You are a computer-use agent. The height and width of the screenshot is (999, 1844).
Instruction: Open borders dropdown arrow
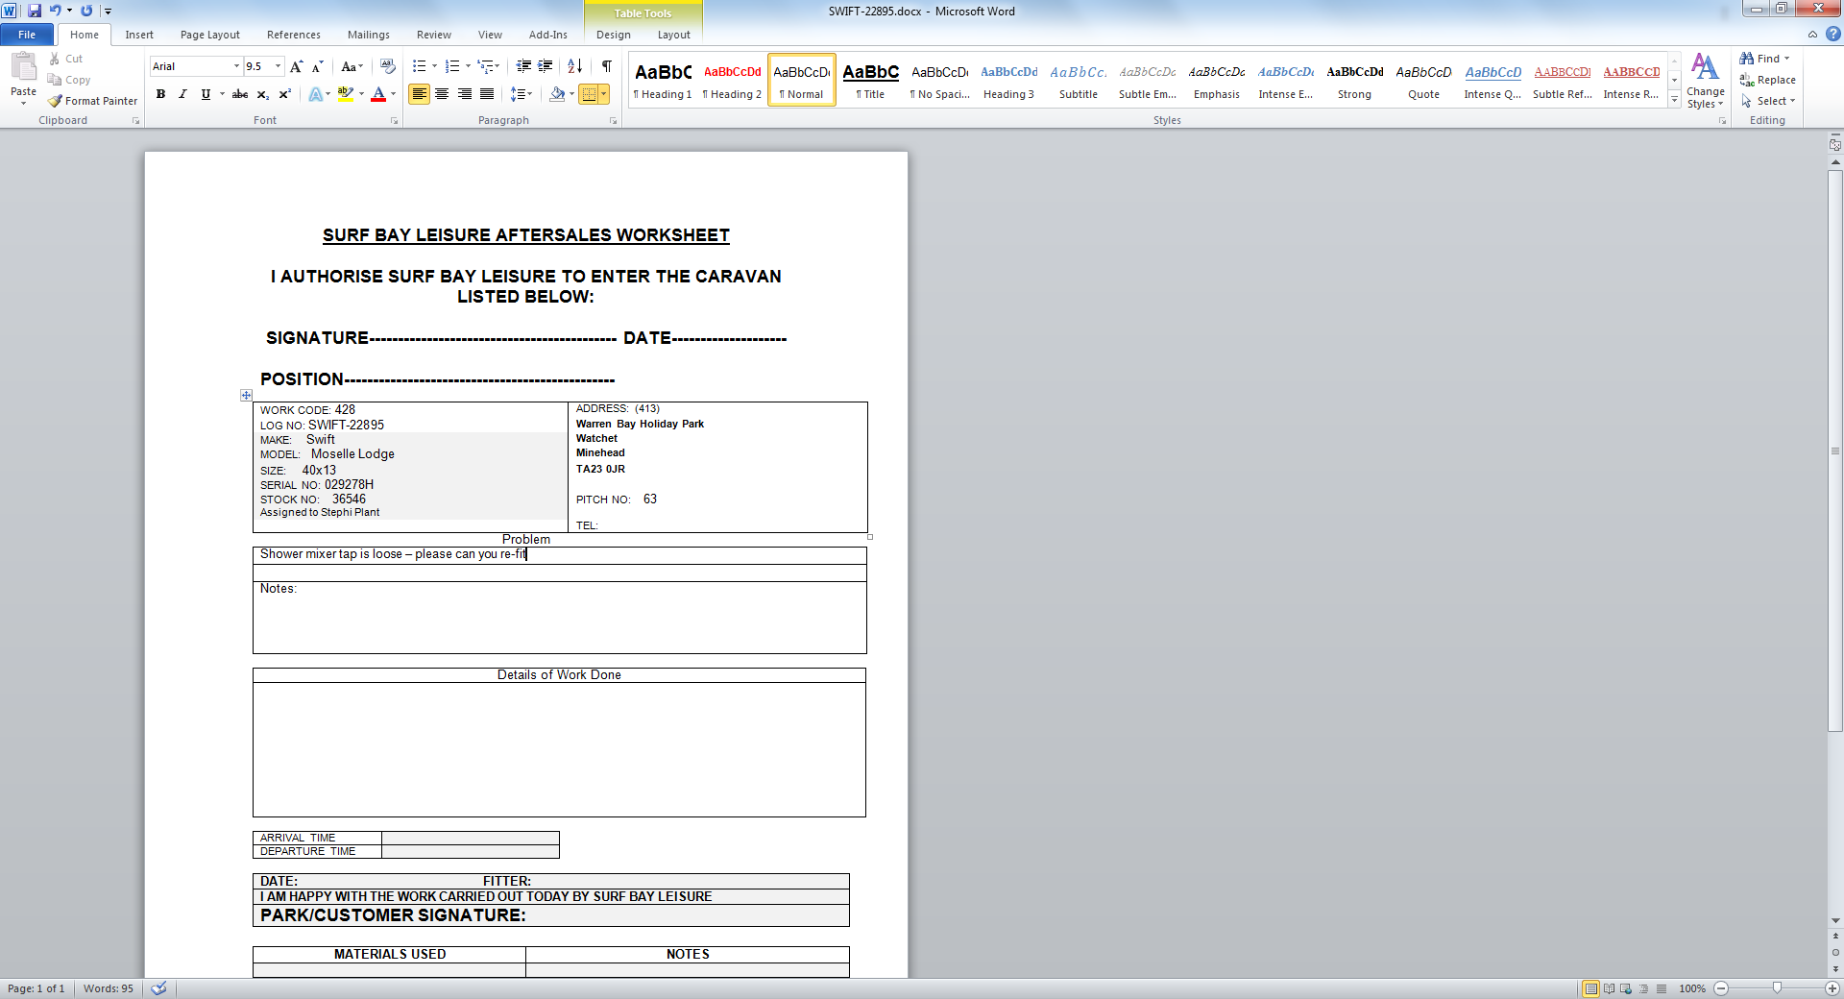pyautogui.click(x=604, y=94)
